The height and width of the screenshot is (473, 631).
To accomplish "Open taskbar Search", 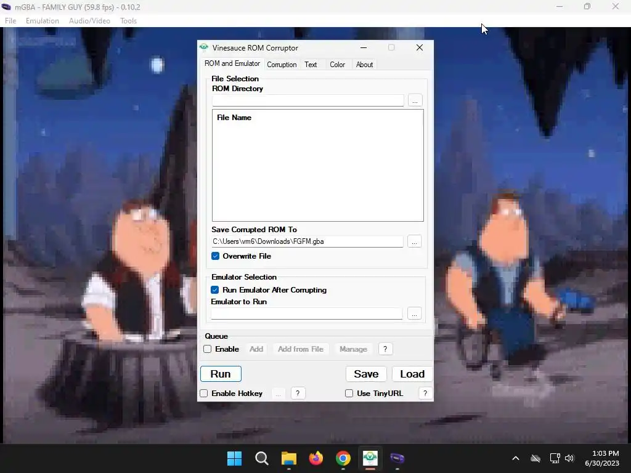I will 261,458.
